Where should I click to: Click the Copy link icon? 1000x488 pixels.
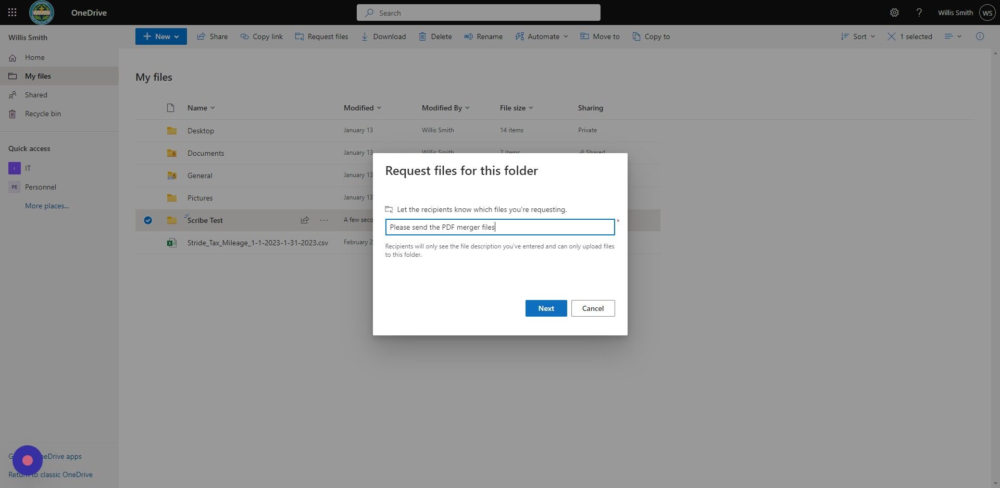(244, 36)
